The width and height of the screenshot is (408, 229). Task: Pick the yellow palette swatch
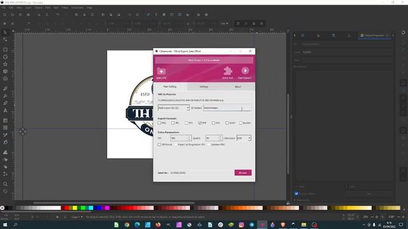(x=75, y=208)
